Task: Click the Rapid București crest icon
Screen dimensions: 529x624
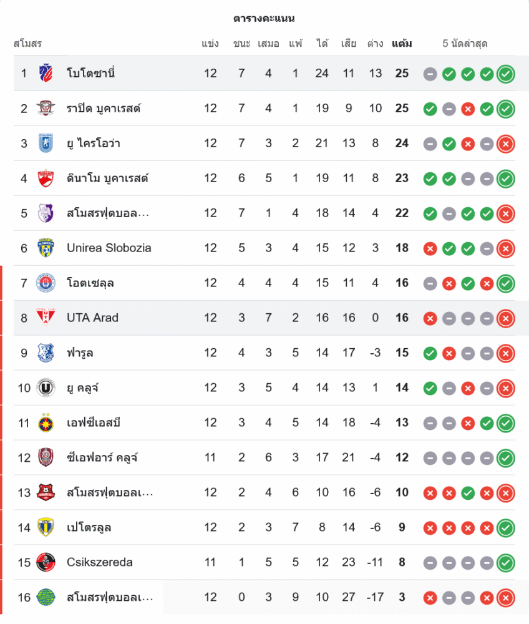Action: click(x=46, y=109)
